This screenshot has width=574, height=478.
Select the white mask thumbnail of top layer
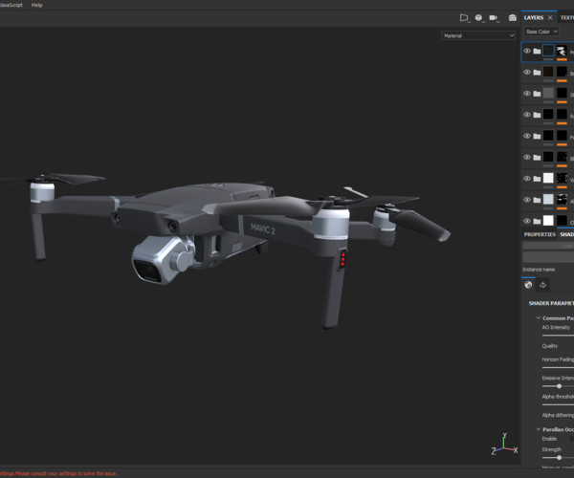pyautogui.click(x=562, y=51)
